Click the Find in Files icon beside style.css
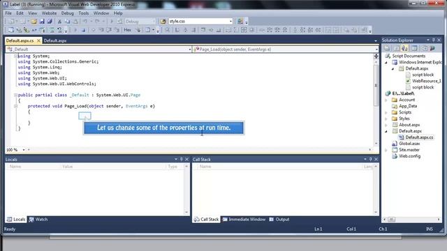447x251 pixels. pos(163,22)
